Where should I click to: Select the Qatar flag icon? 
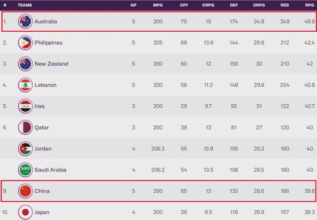pyautogui.click(x=25, y=127)
